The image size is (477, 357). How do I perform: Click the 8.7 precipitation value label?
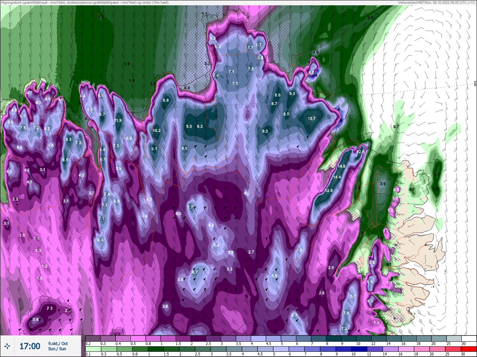[274, 104]
